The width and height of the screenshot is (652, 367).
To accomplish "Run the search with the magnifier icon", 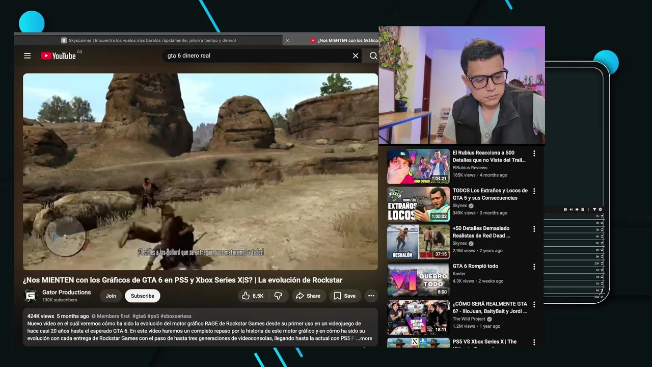I will click(x=373, y=56).
